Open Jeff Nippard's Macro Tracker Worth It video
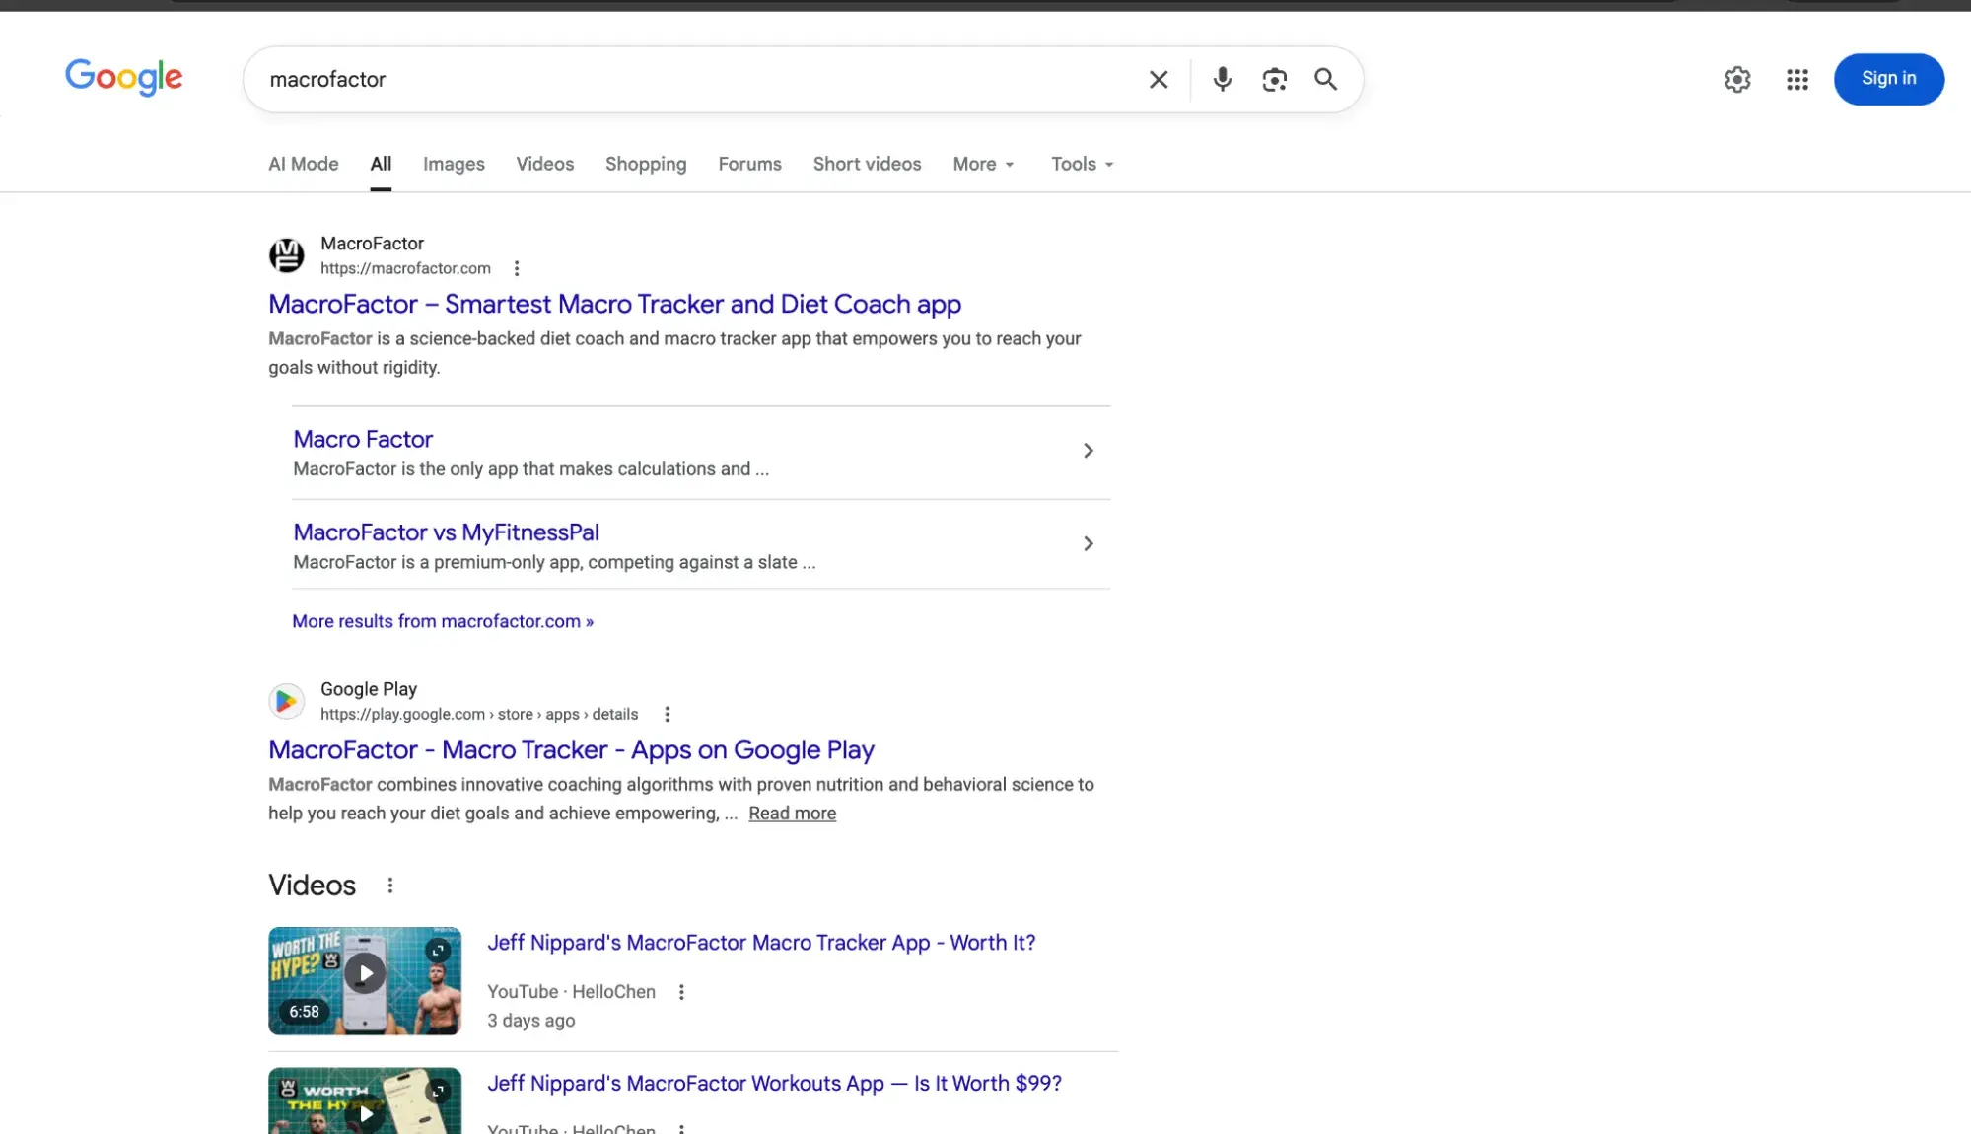1971x1134 pixels. [761, 943]
